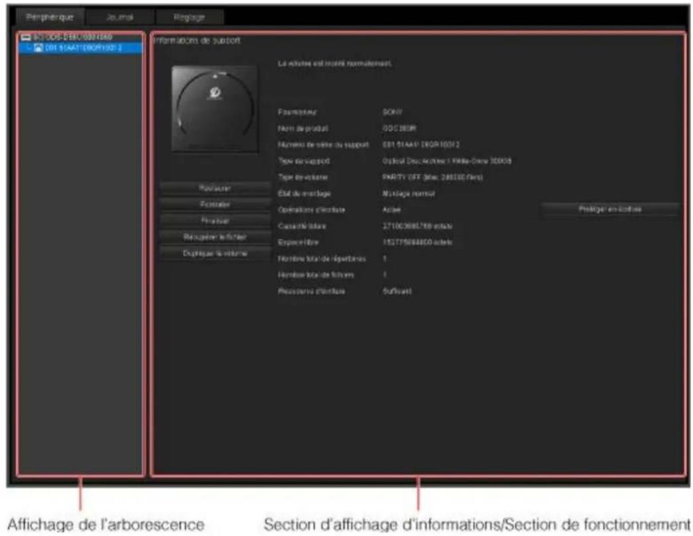Click the product name value beside Nom de produit

tap(399, 129)
